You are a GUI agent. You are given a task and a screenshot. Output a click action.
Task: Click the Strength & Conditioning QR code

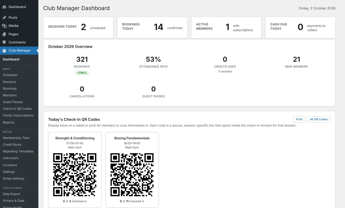tap(75, 175)
